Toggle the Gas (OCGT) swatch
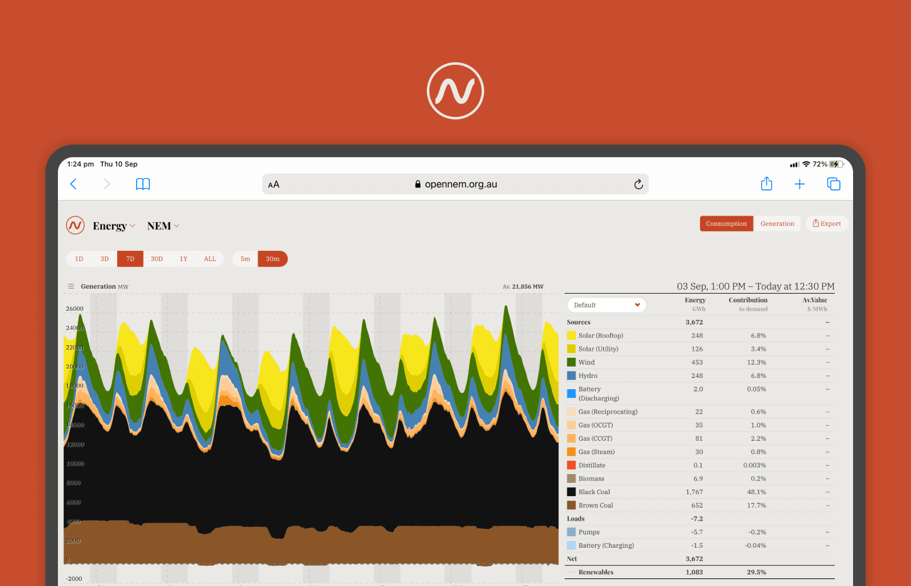This screenshot has height=586, width=911. click(572, 425)
